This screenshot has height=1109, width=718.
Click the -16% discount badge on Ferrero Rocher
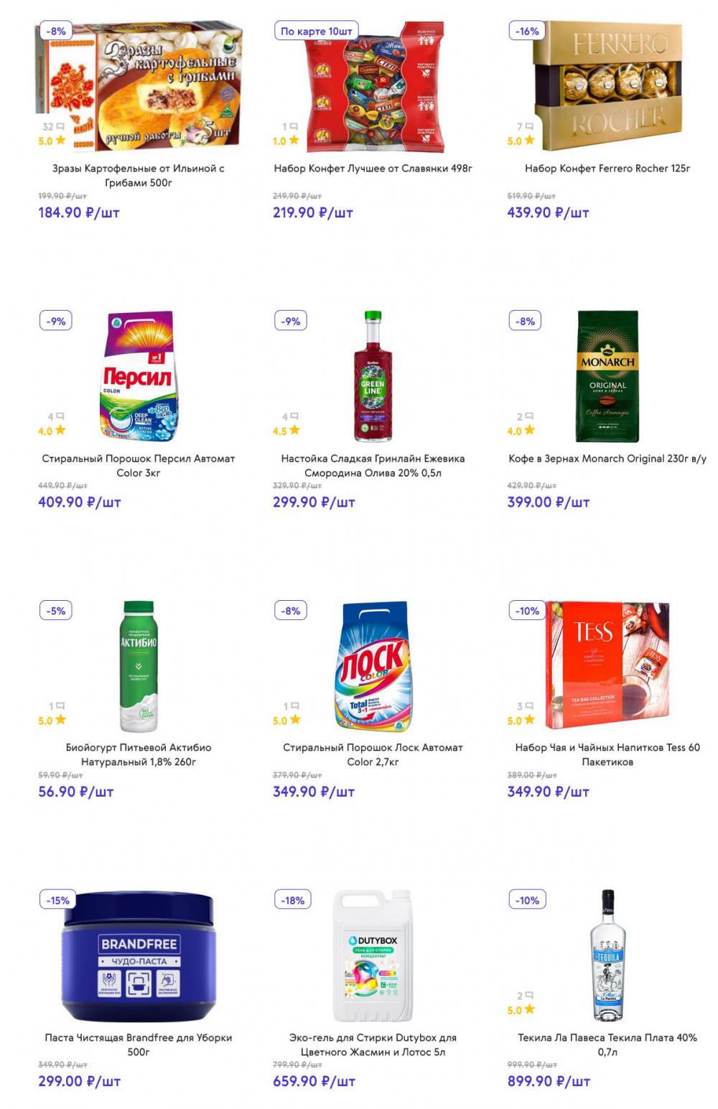(527, 32)
